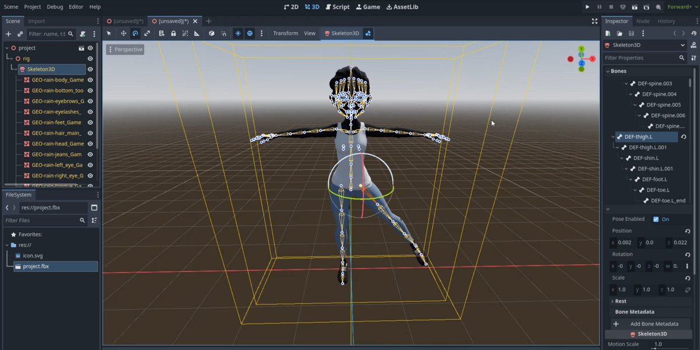
Task: Run a specific scene icon
Action: (645, 7)
